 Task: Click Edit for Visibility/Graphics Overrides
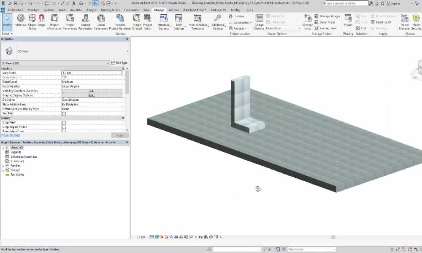92,91
